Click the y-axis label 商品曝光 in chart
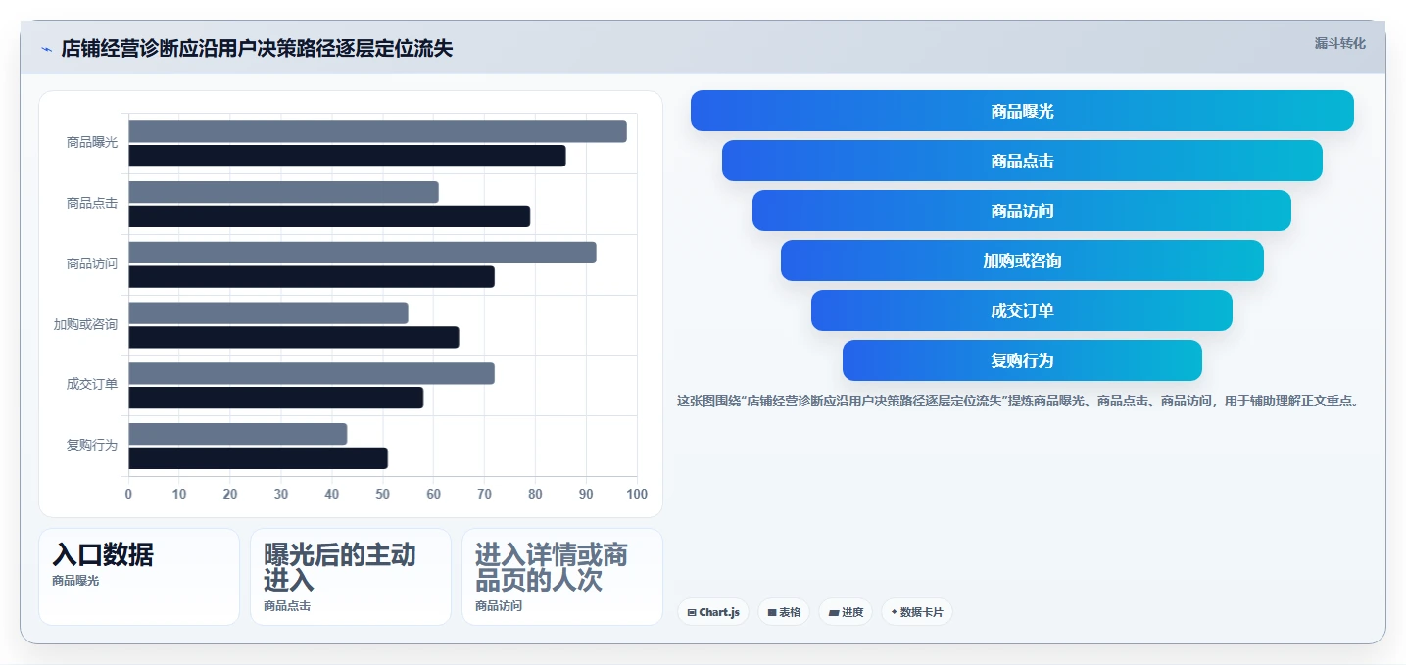 [x=92, y=143]
